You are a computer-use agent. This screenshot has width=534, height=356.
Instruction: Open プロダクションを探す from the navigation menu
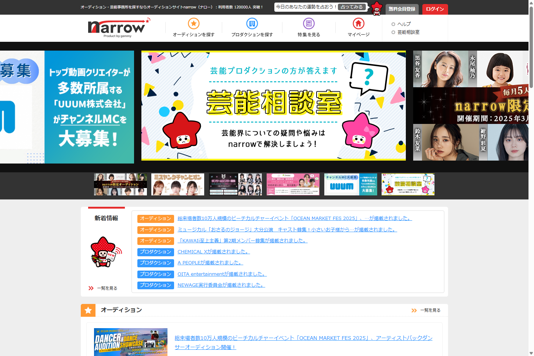pyautogui.click(x=252, y=34)
